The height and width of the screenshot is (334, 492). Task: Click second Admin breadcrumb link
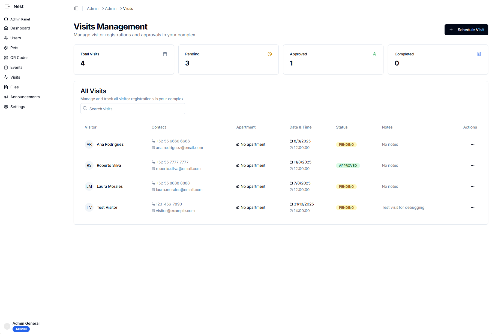pyautogui.click(x=111, y=8)
